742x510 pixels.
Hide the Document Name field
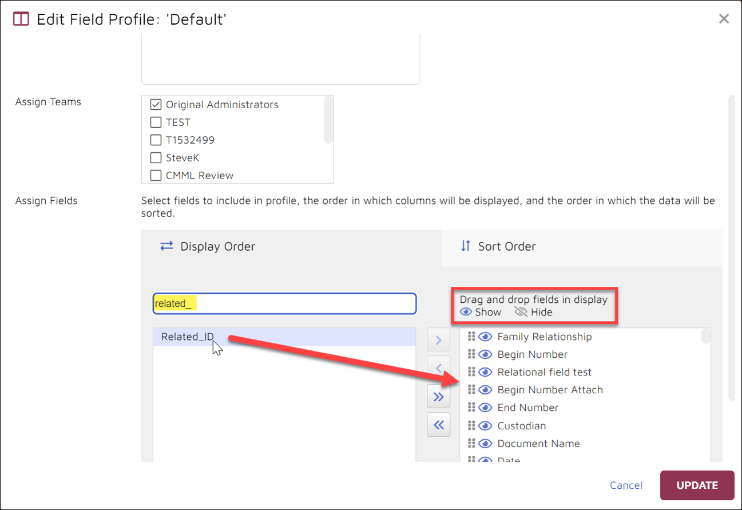pyautogui.click(x=485, y=443)
